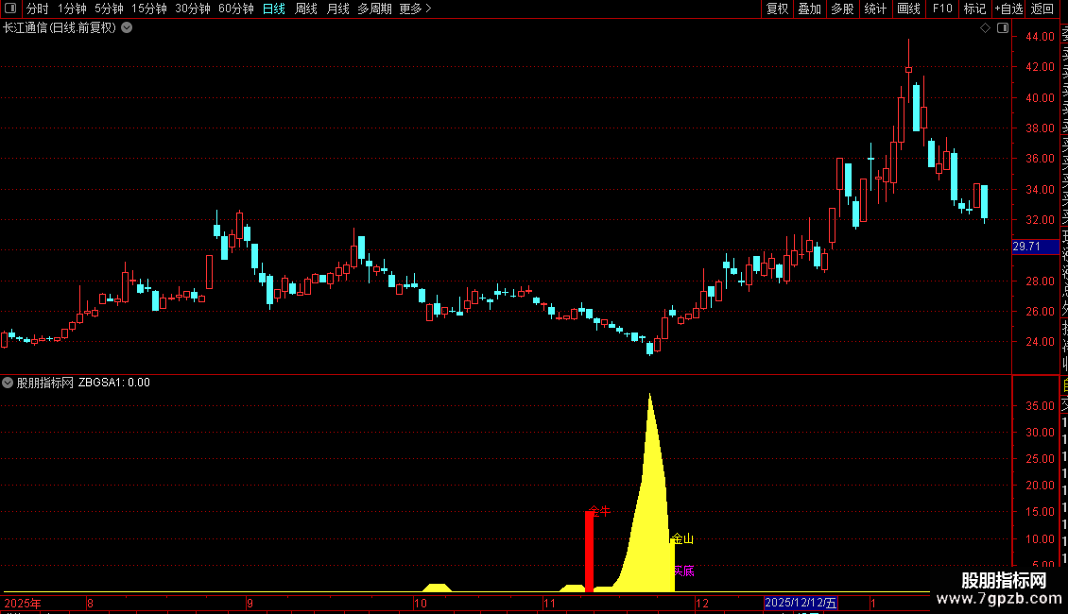Image resolution: width=1068 pixels, height=614 pixels.
Task: Click the 44.00 price axis label
Action: [1040, 37]
